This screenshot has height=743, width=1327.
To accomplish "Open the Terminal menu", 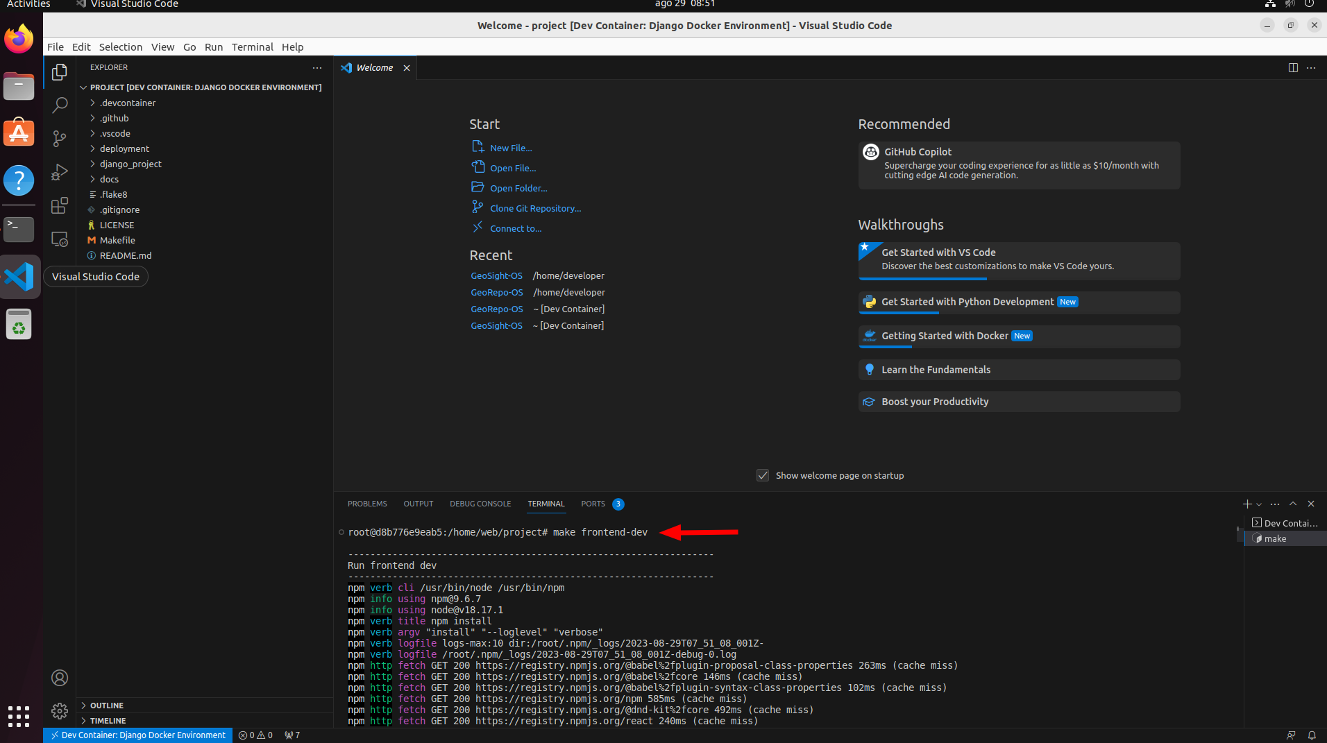I will tap(252, 47).
